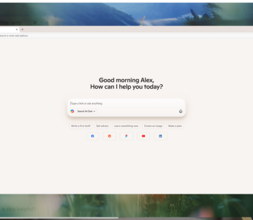Viewport: 253px width, 220px height.
Task: Close the background white lamp tab
Action: (x=35, y=22)
